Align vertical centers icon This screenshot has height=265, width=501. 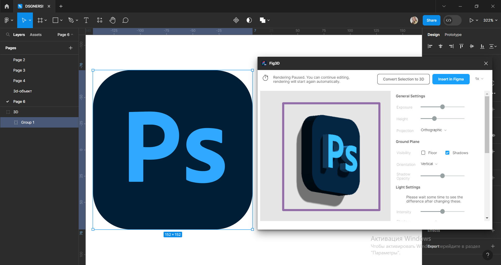(x=472, y=46)
